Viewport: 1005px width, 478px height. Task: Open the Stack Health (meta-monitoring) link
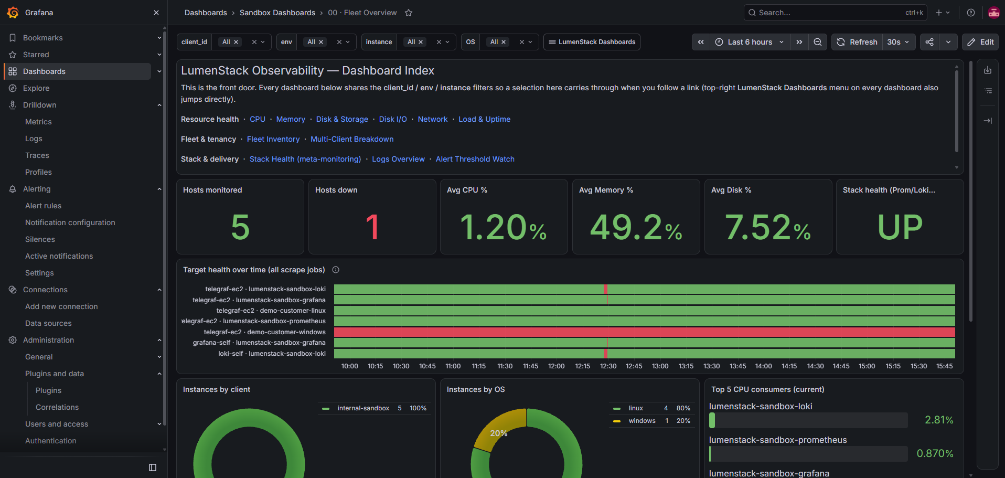click(305, 159)
